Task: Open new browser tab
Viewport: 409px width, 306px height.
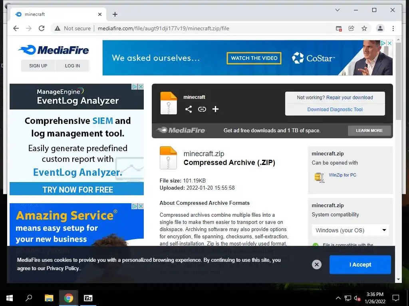Action: click(115, 15)
